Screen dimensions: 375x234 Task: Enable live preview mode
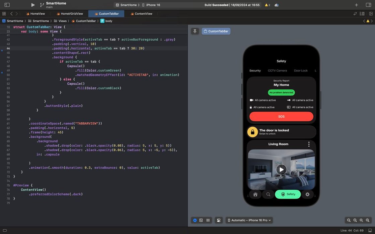195,220
